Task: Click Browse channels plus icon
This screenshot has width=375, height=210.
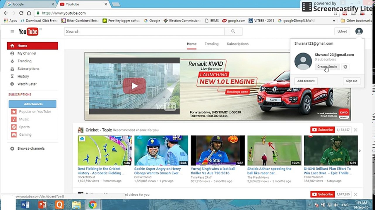Action: [12, 148]
